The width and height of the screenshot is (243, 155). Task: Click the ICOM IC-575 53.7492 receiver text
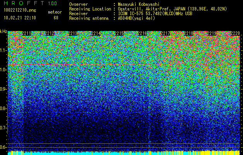(x=155, y=14)
